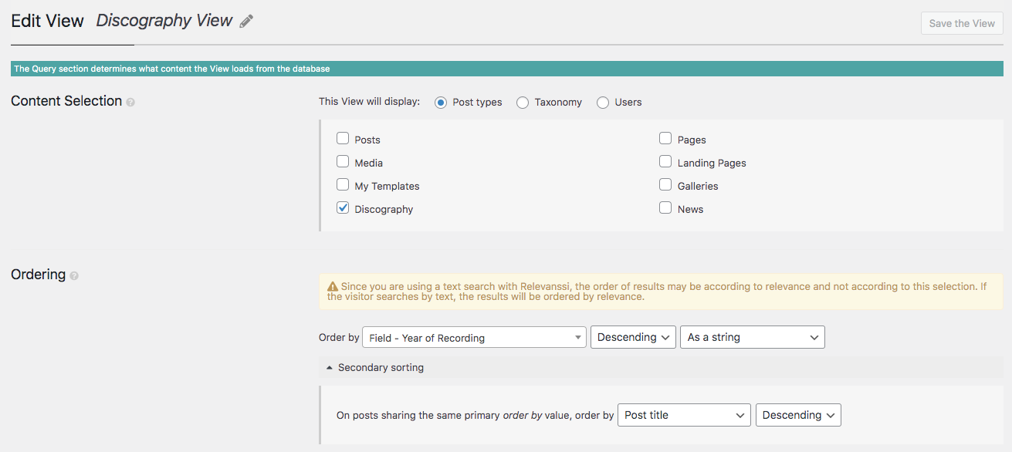Open the Ordering help icon
Image resolution: width=1012 pixels, height=452 pixels.
(x=74, y=275)
